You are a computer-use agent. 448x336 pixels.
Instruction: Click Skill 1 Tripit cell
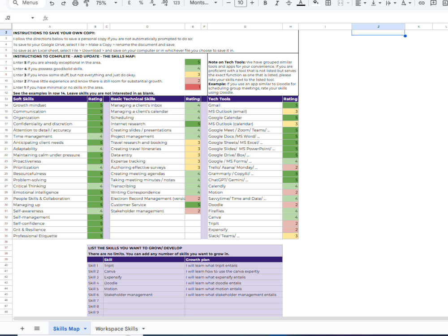[144, 265]
